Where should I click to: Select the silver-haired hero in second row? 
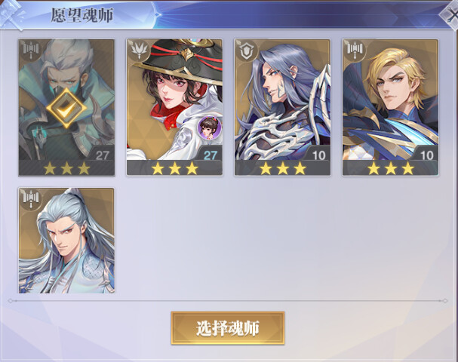point(66,241)
